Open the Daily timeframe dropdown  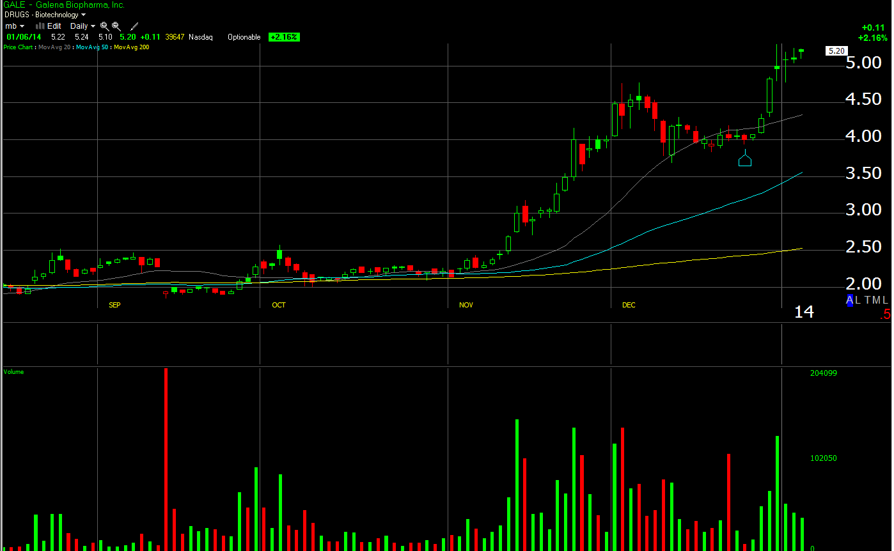click(x=82, y=26)
